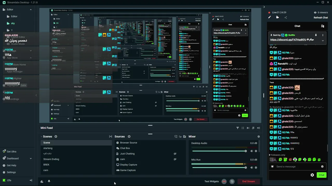332x186 pixels.
Task: Toggle the viewer count eye icon
Action: (x=315, y=12)
